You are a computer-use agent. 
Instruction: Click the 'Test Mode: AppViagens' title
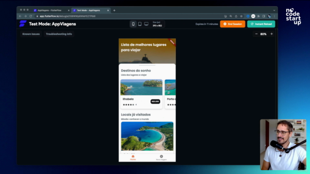(52, 24)
